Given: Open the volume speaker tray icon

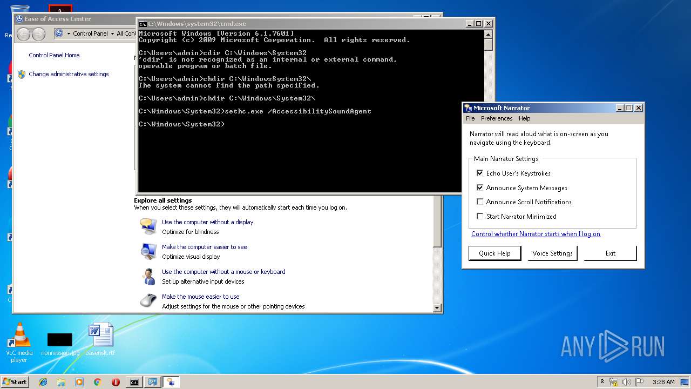Looking at the screenshot, I should click(627, 382).
